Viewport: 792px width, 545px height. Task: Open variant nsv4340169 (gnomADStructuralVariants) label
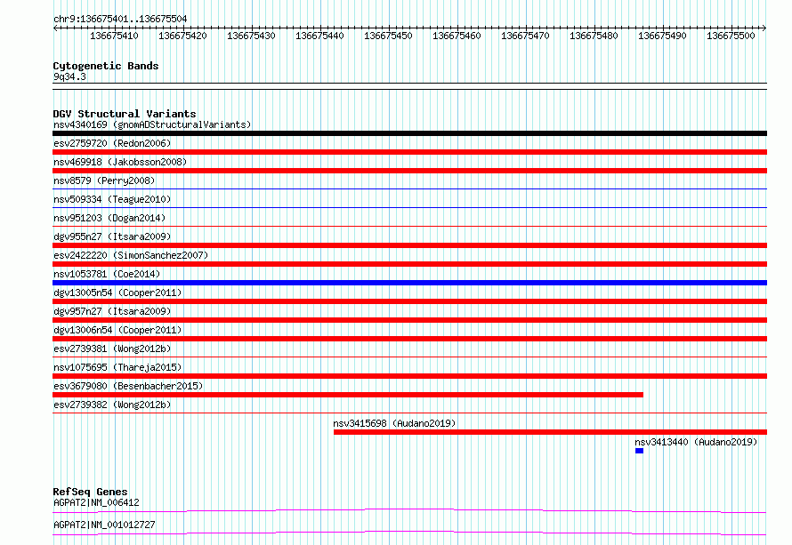(152, 124)
